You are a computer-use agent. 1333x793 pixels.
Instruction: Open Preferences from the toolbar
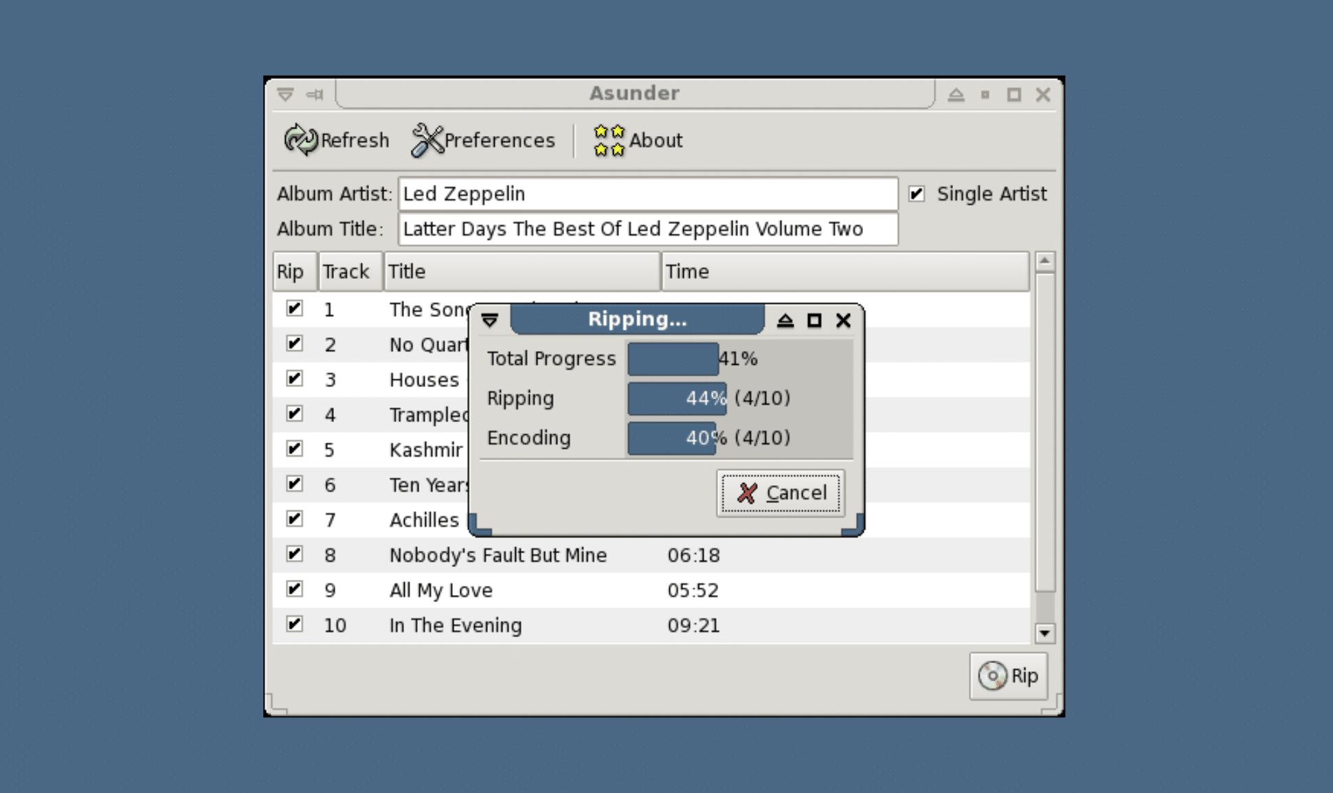click(x=483, y=140)
